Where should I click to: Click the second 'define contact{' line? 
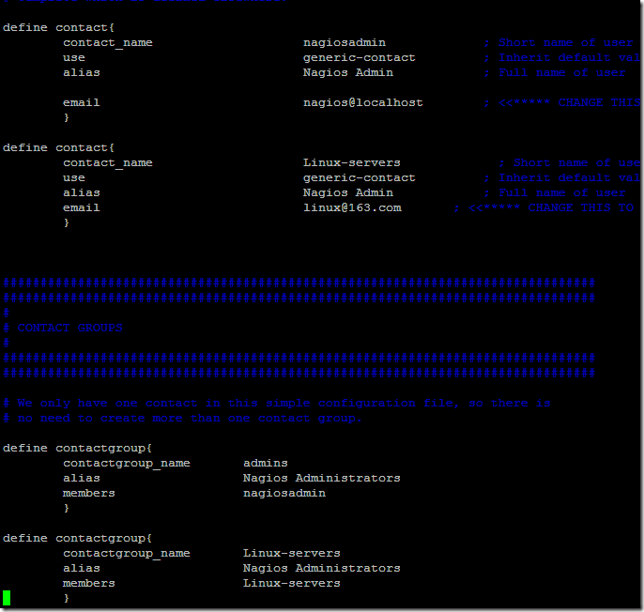pos(59,148)
